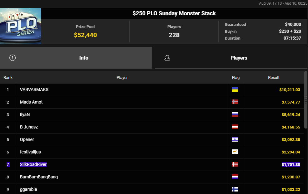Click the Russia flag beside IlyaN

pyautogui.click(x=235, y=114)
